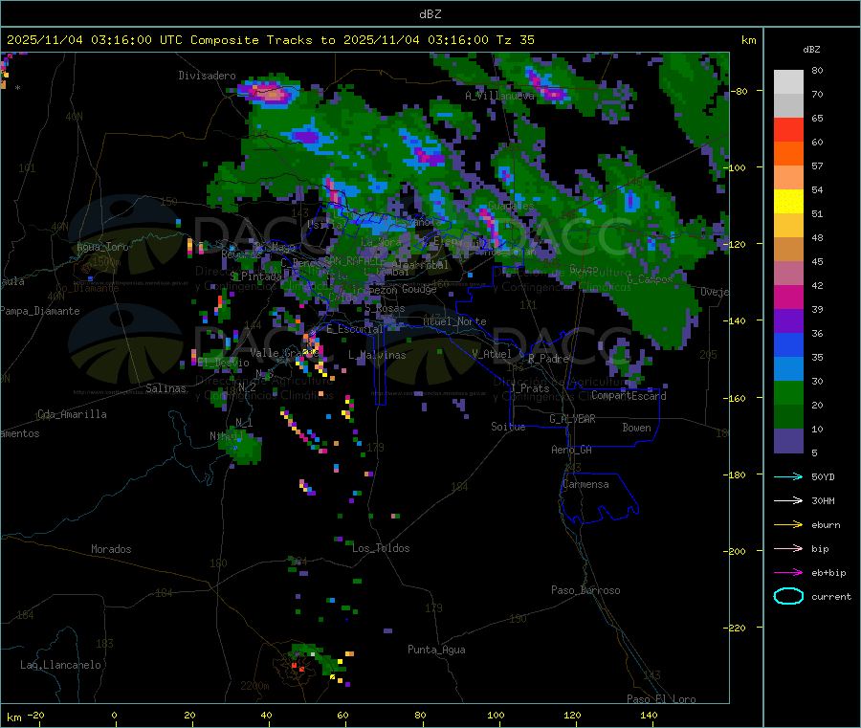
Task: Click the 'G_Campos' map label
Action: [x=650, y=279]
